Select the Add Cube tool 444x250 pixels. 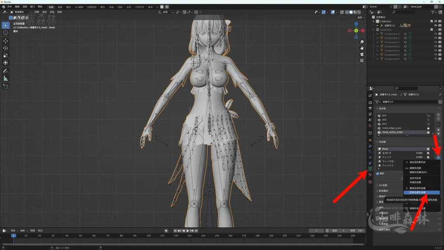tap(5, 86)
